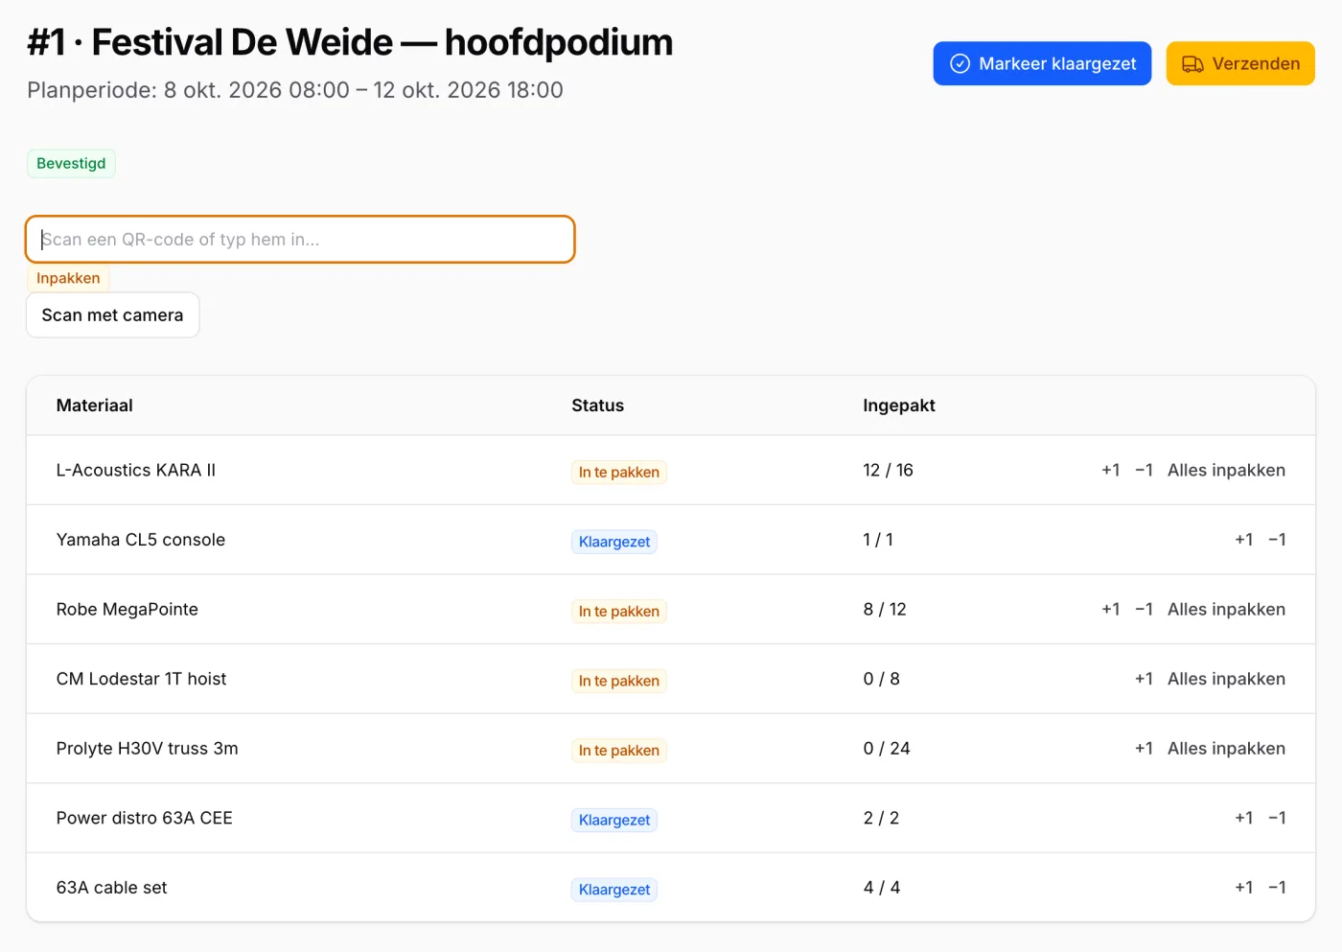This screenshot has width=1342, height=952.
Task: Click the 12 / 16 packed count
Action: [889, 471]
